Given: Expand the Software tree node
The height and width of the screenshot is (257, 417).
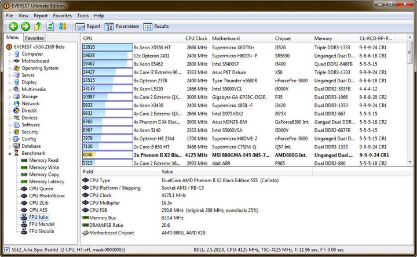Looking at the screenshot, I should (x=10, y=125).
